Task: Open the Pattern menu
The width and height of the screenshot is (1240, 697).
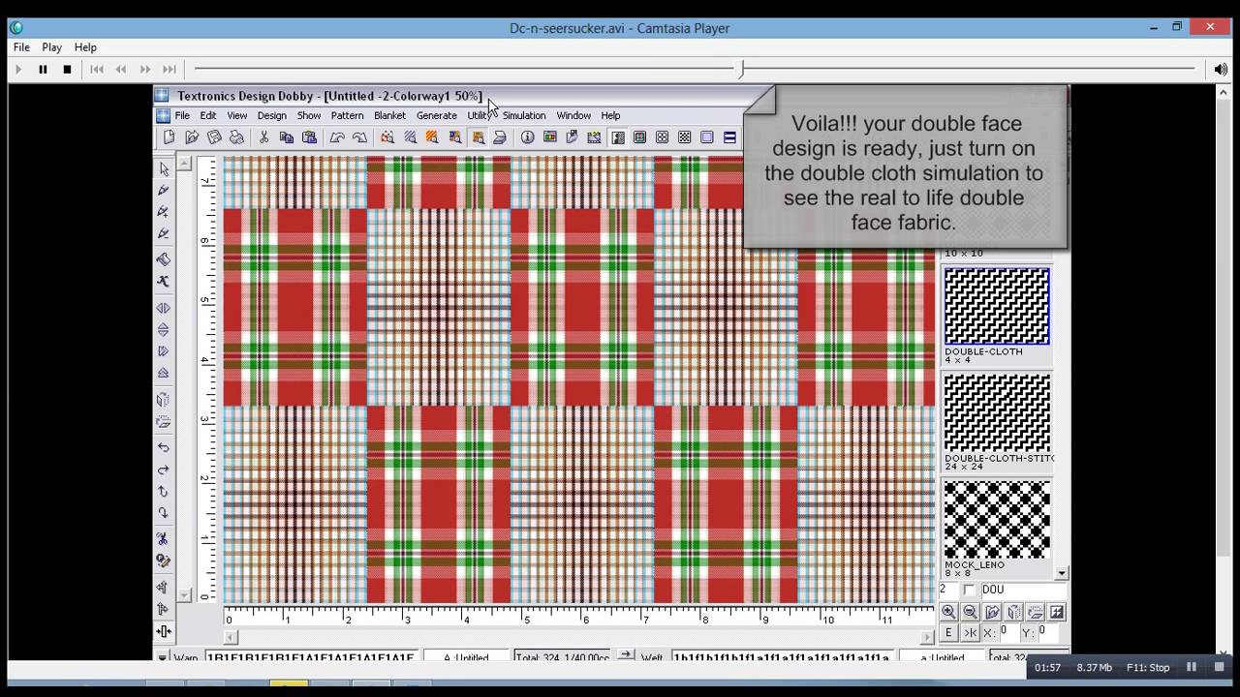Action: [347, 115]
